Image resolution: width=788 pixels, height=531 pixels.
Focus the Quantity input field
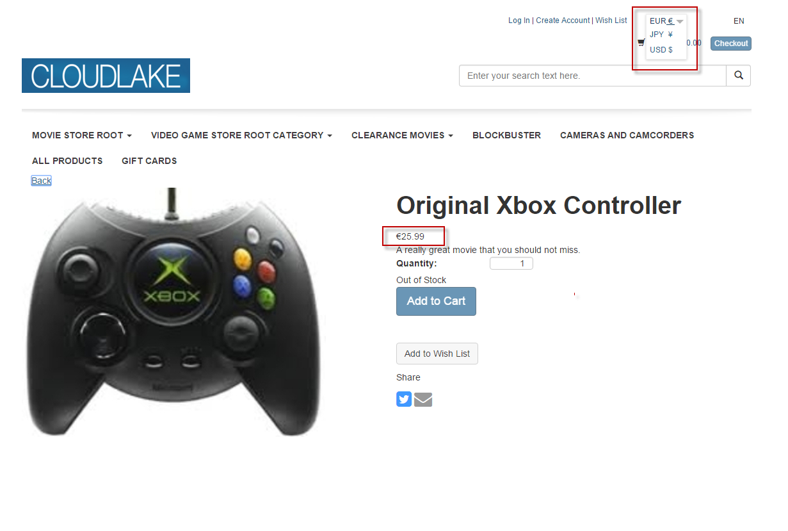[x=511, y=263]
